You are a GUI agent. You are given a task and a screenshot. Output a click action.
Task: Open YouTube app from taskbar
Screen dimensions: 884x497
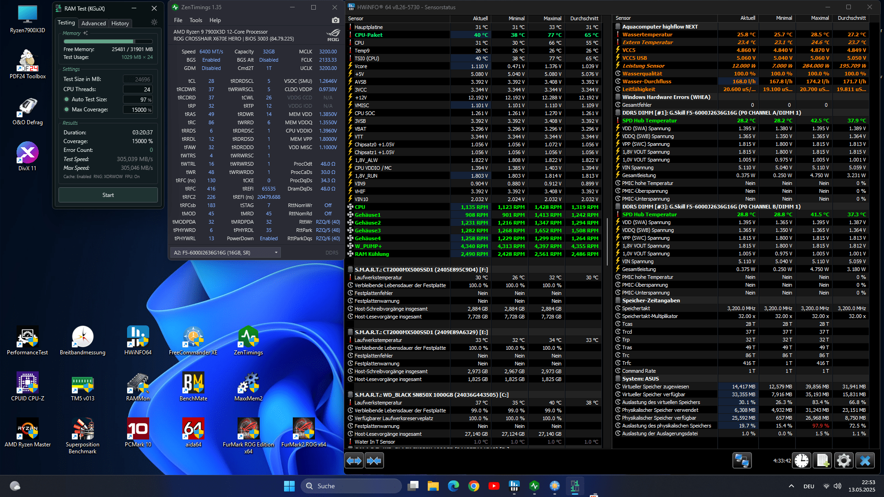[x=494, y=486]
